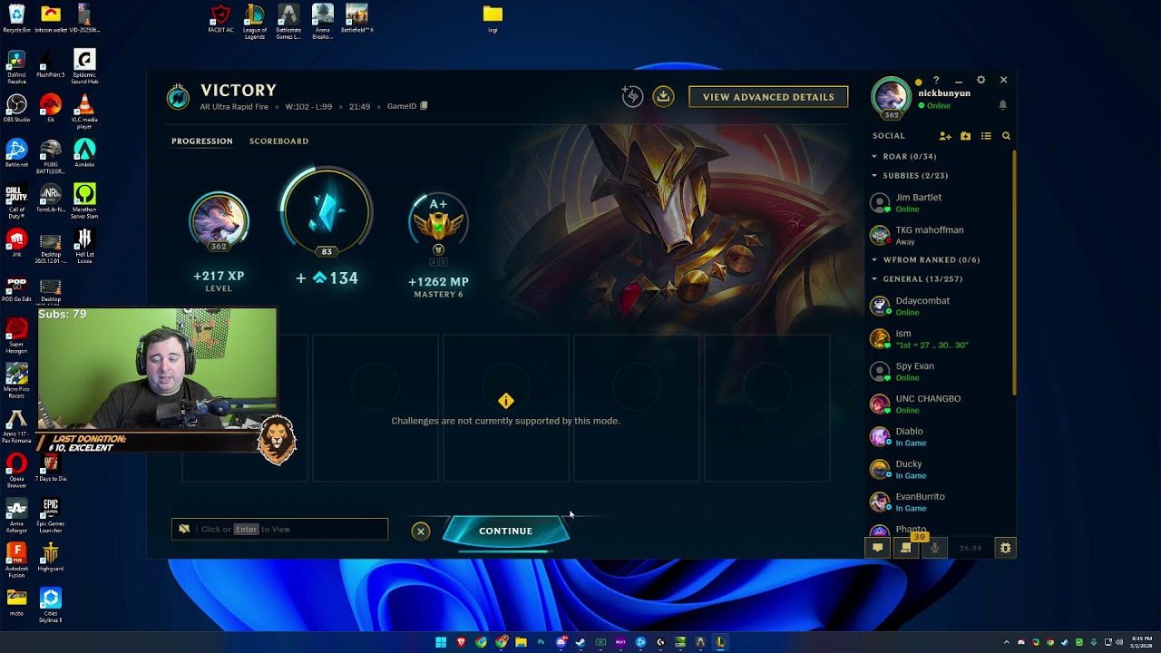Toggle the voice microphone mute icon
The image size is (1161, 653).
pos(934,548)
